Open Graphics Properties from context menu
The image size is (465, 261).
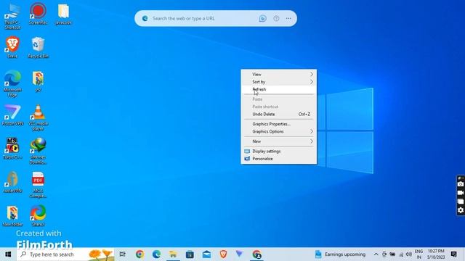279,124
